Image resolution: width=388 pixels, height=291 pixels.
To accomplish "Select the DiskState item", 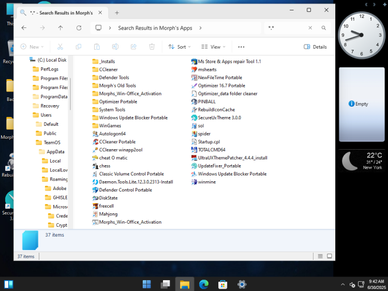I will (x=105, y=198).
